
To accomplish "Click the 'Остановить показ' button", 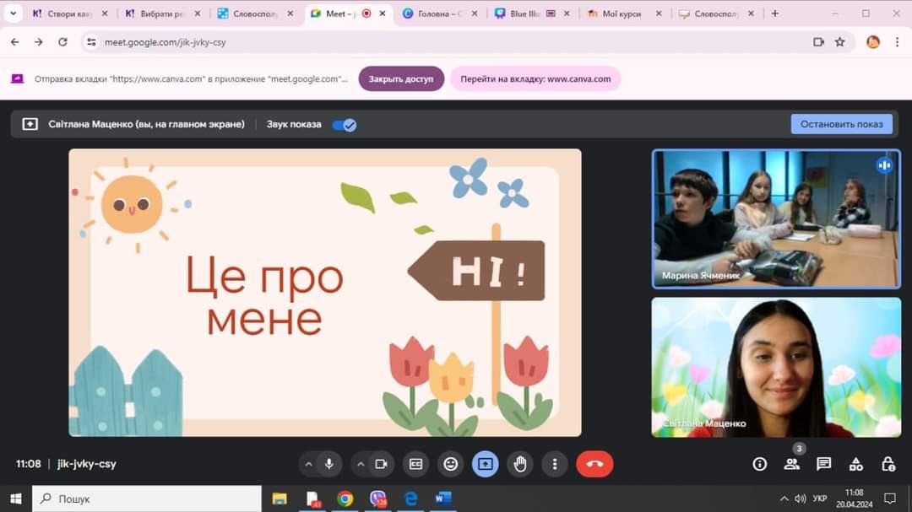I will point(841,124).
